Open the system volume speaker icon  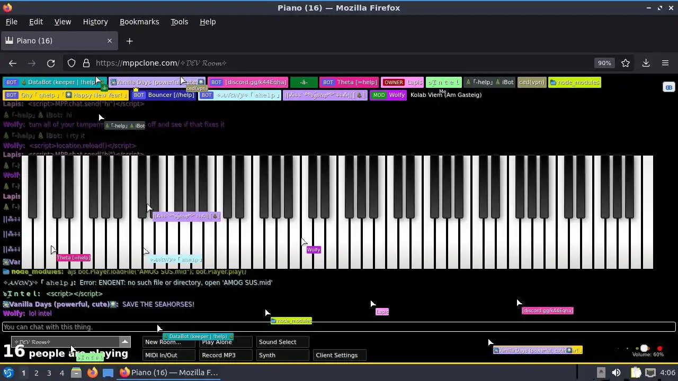(616, 373)
